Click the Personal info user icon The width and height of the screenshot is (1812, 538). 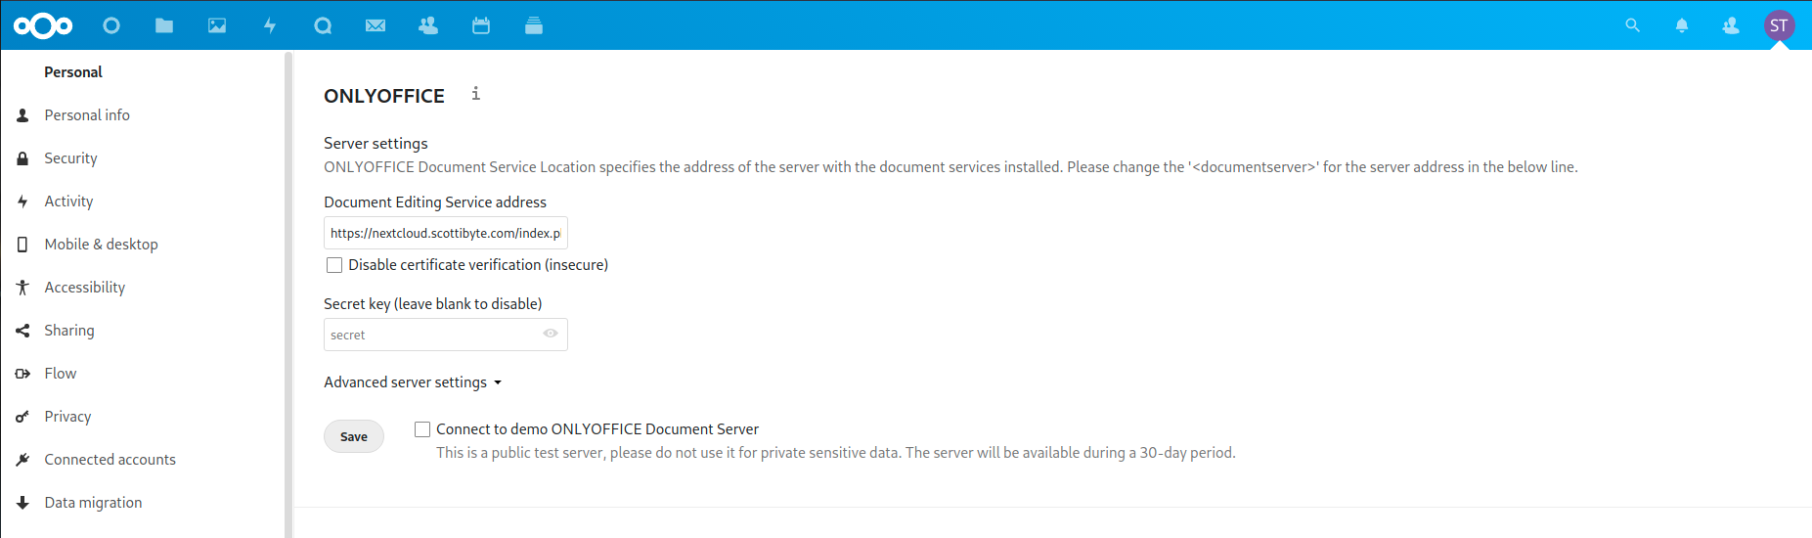(x=22, y=115)
